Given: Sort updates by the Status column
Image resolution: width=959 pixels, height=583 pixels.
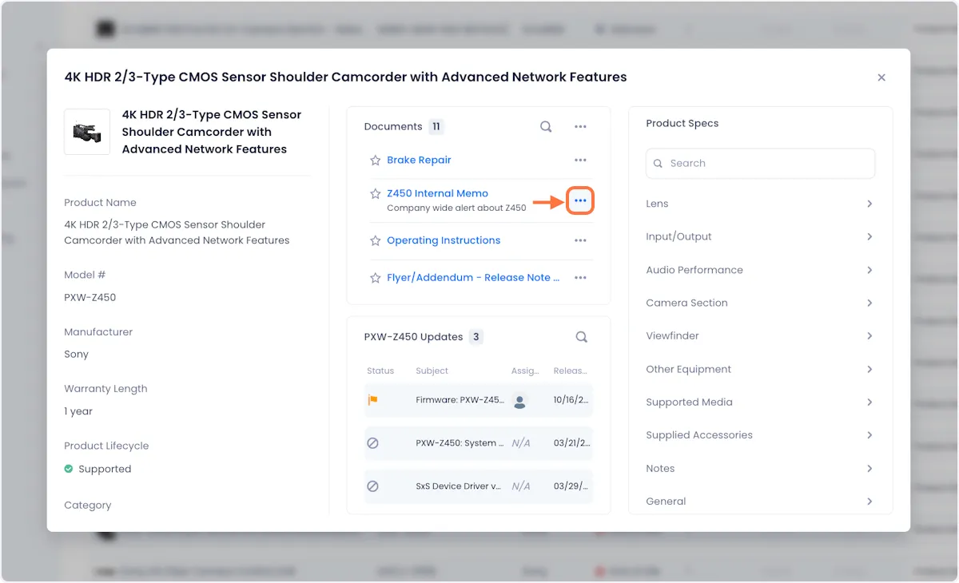Looking at the screenshot, I should (380, 371).
